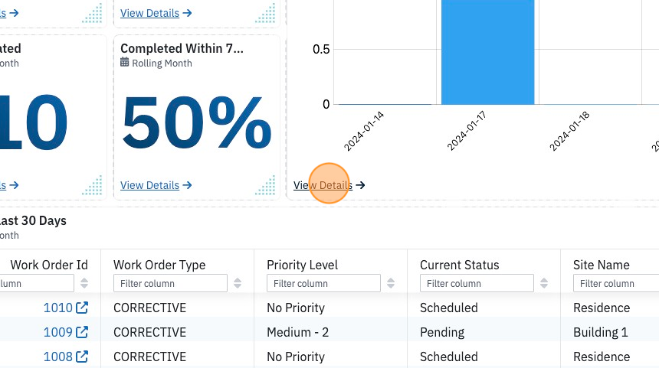This screenshot has height=368, width=659.
Task: Open work order 1008 external link icon
Action: click(82, 357)
